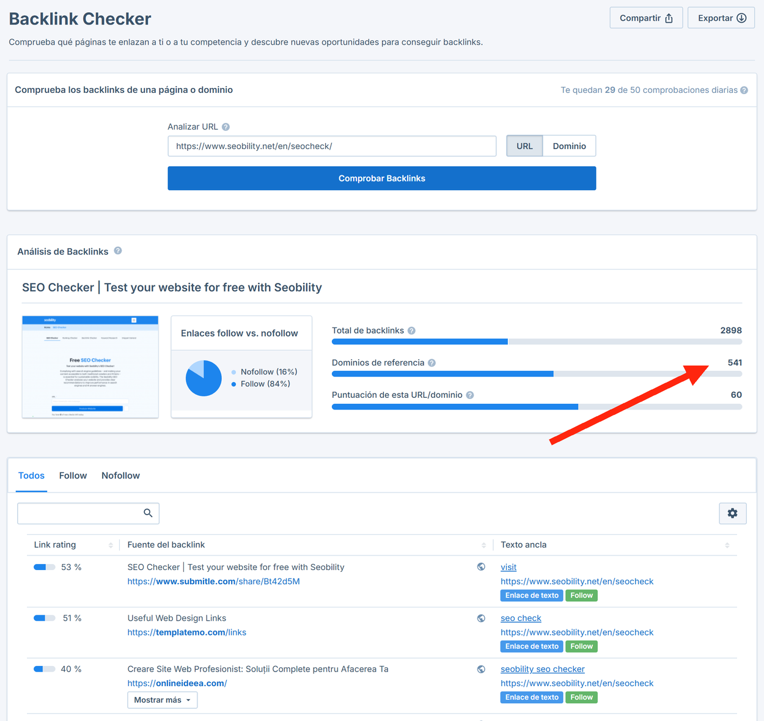Click the 53 % link rating bar
This screenshot has width=764, height=721.
pos(45,567)
